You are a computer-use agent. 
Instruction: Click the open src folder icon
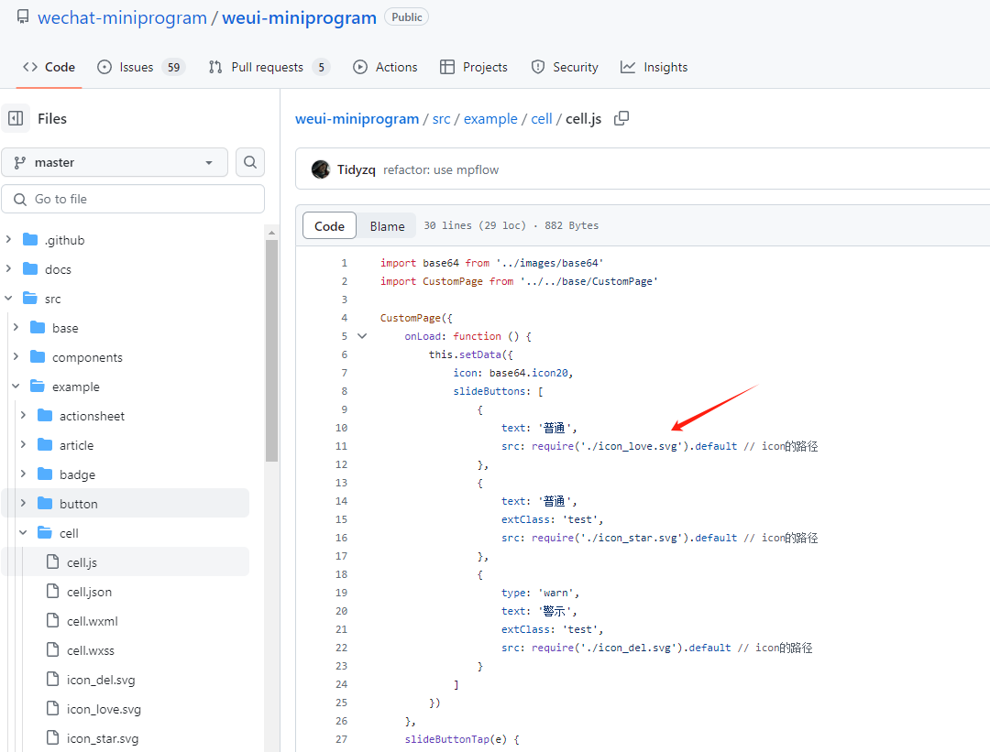click(x=30, y=299)
